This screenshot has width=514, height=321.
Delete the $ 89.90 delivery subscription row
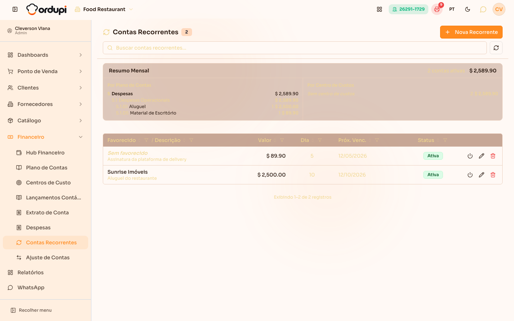point(493,156)
